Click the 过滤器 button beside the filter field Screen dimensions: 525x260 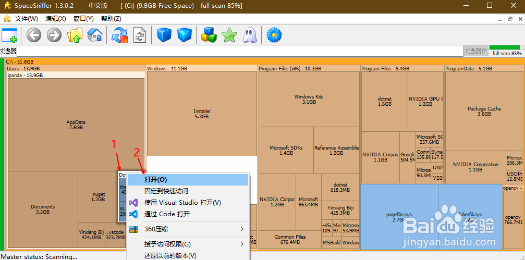(476, 51)
